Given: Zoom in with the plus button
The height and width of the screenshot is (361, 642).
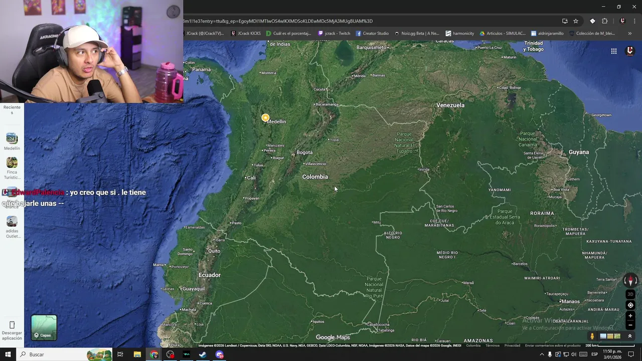Looking at the screenshot, I should (x=630, y=316).
